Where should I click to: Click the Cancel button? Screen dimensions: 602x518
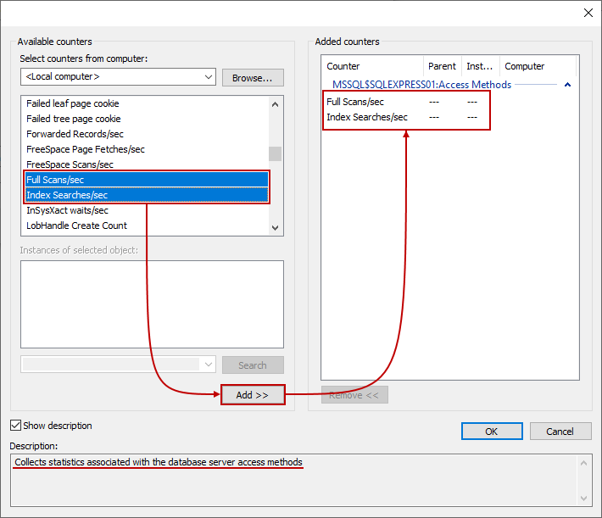(560, 432)
